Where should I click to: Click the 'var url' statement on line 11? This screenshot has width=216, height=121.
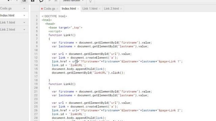91,54
